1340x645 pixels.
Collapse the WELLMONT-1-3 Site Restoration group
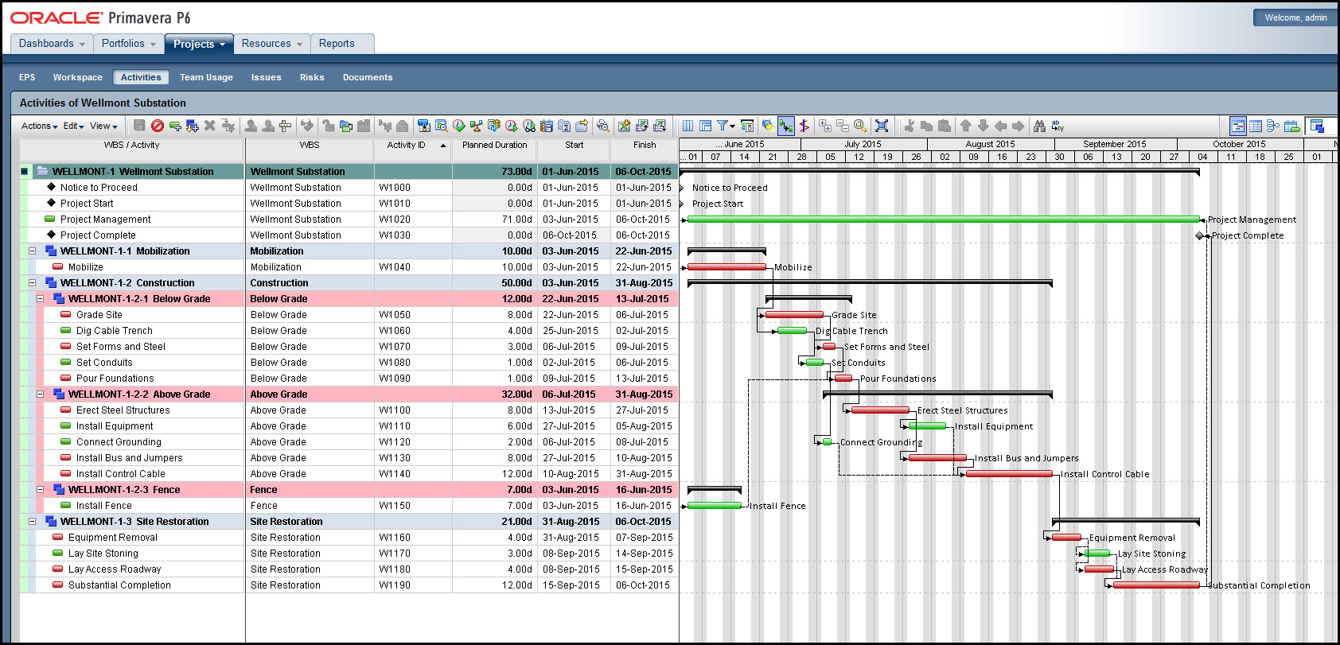click(33, 521)
